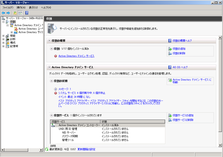Select Active Directory サイト tree node
This screenshot has height=157, width=223.
click(30, 32)
